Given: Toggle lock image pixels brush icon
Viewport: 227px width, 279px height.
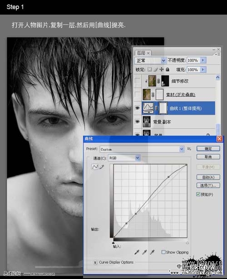Looking at the screenshot, I should [156, 69].
